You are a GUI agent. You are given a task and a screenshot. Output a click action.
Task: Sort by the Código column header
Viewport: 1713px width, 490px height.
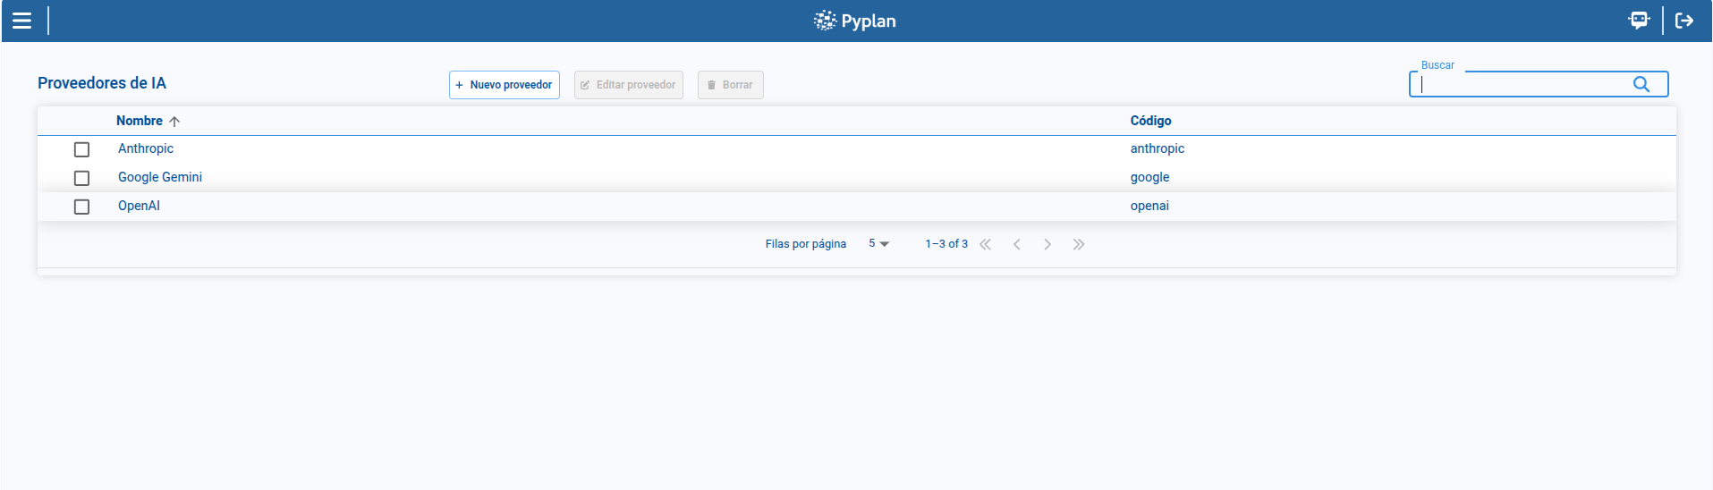coord(1150,121)
